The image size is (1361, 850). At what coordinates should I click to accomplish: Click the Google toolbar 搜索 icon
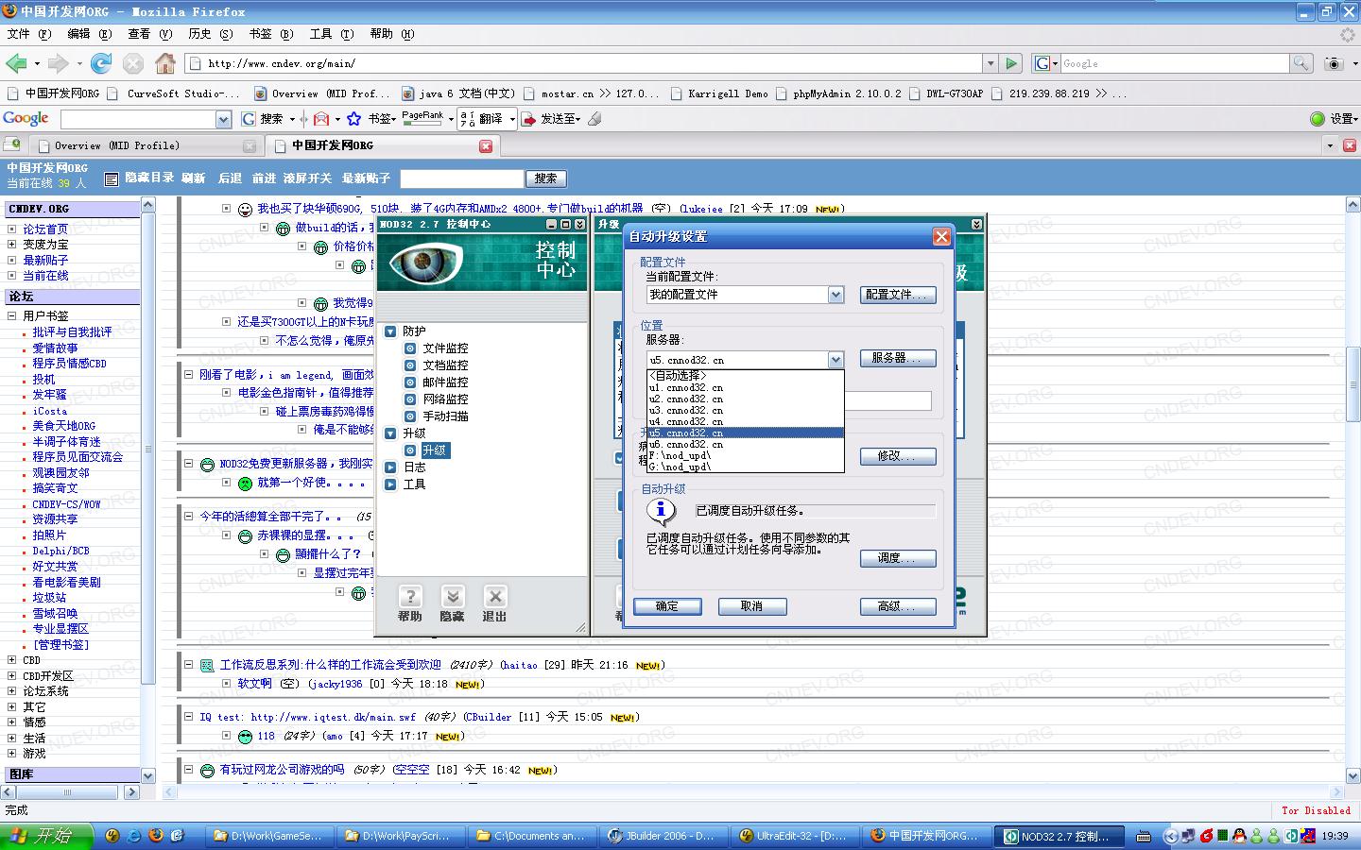[x=249, y=119]
